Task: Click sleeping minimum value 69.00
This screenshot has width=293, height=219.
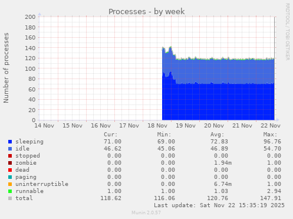Action: click(x=166, y=142)
